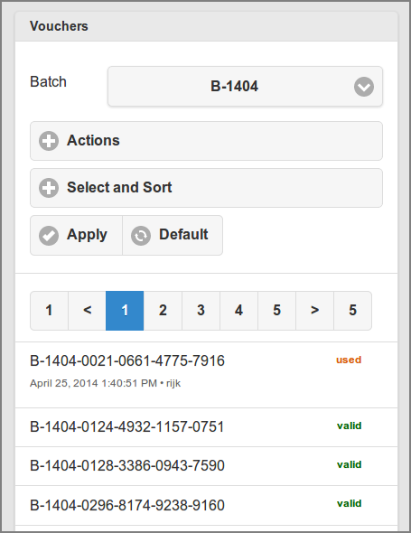This screenshot has width=411, height=533.
Task: Go to page 2 in pagination
Action: pyautogui.click(x=163, y=311)
